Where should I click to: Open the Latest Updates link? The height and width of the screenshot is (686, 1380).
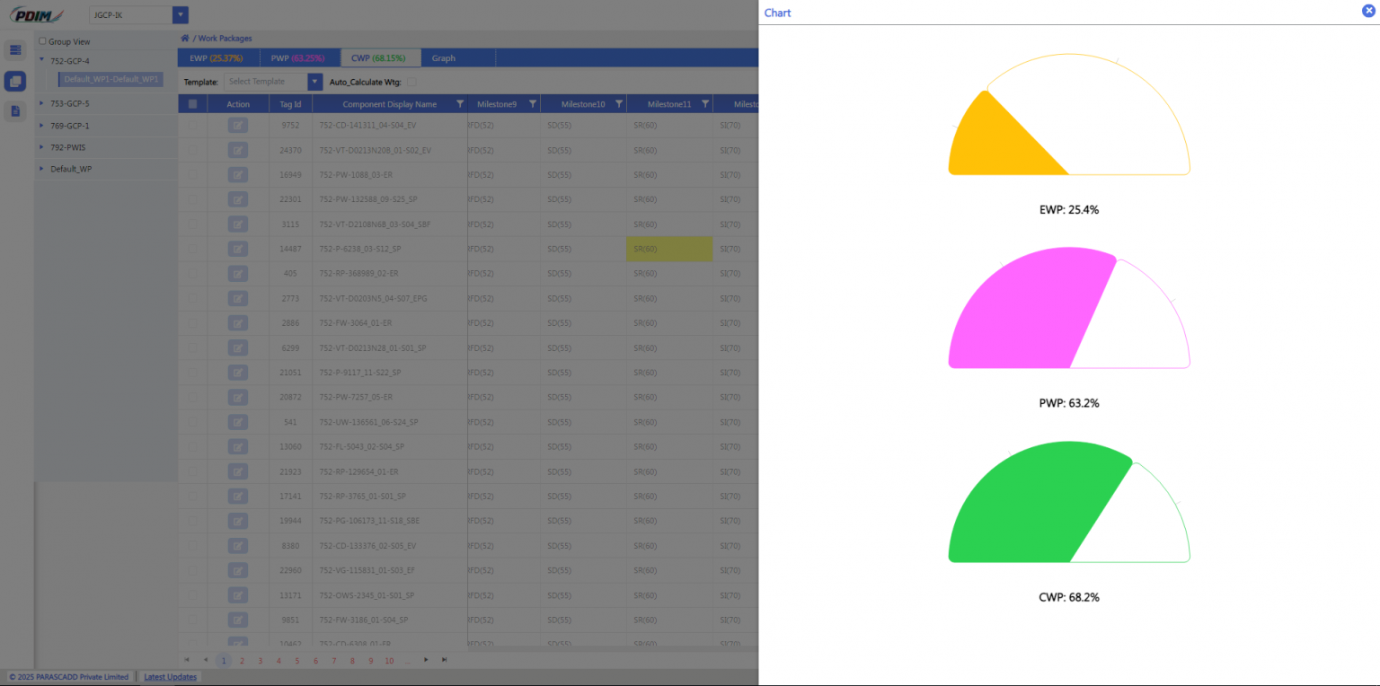tap(170, 677)
